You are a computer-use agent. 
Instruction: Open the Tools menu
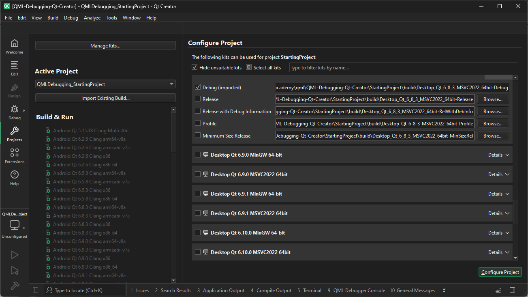click(111, 17)
